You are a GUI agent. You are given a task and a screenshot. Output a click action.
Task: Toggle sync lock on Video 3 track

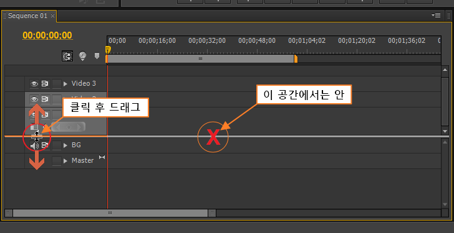(x=45, y=84)
